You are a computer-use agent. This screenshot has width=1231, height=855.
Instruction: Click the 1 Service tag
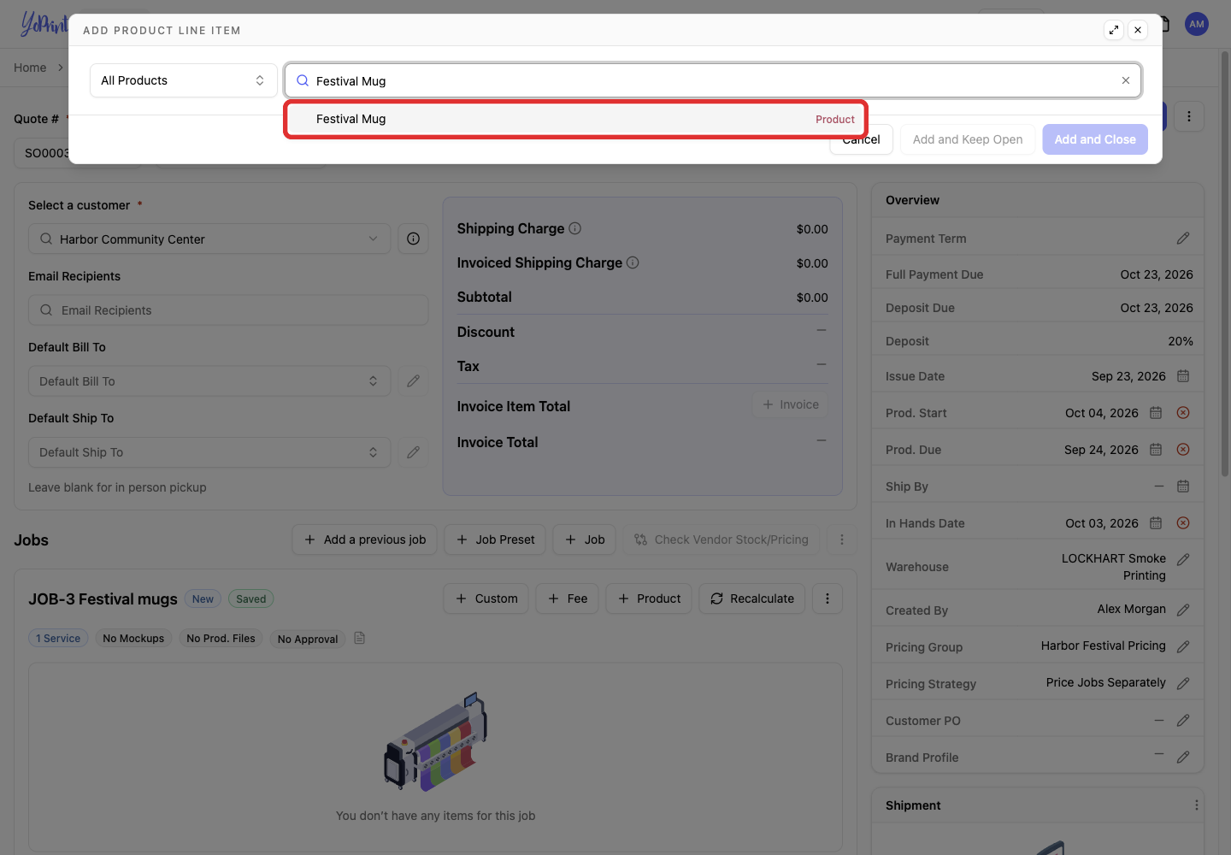click(58, 638)
